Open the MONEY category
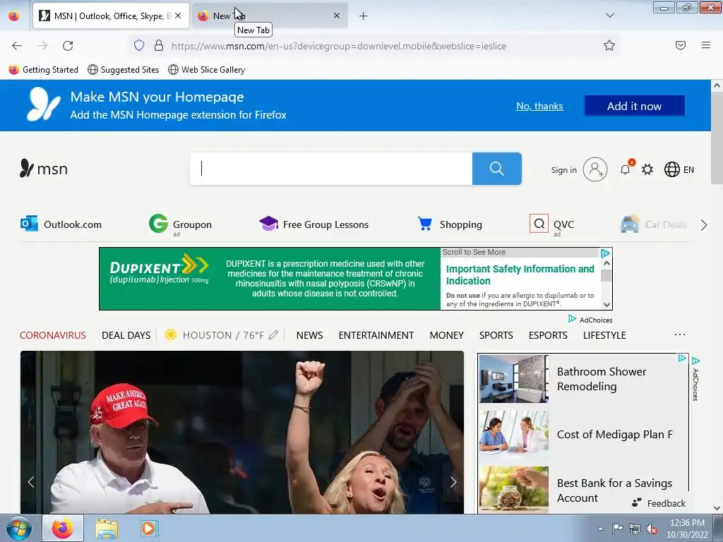723x542 pixels. [x=447, y=335]
